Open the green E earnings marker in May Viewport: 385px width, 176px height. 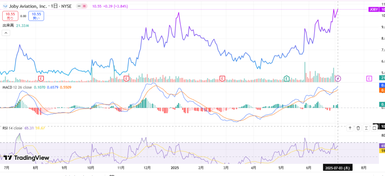pos(286,79)
